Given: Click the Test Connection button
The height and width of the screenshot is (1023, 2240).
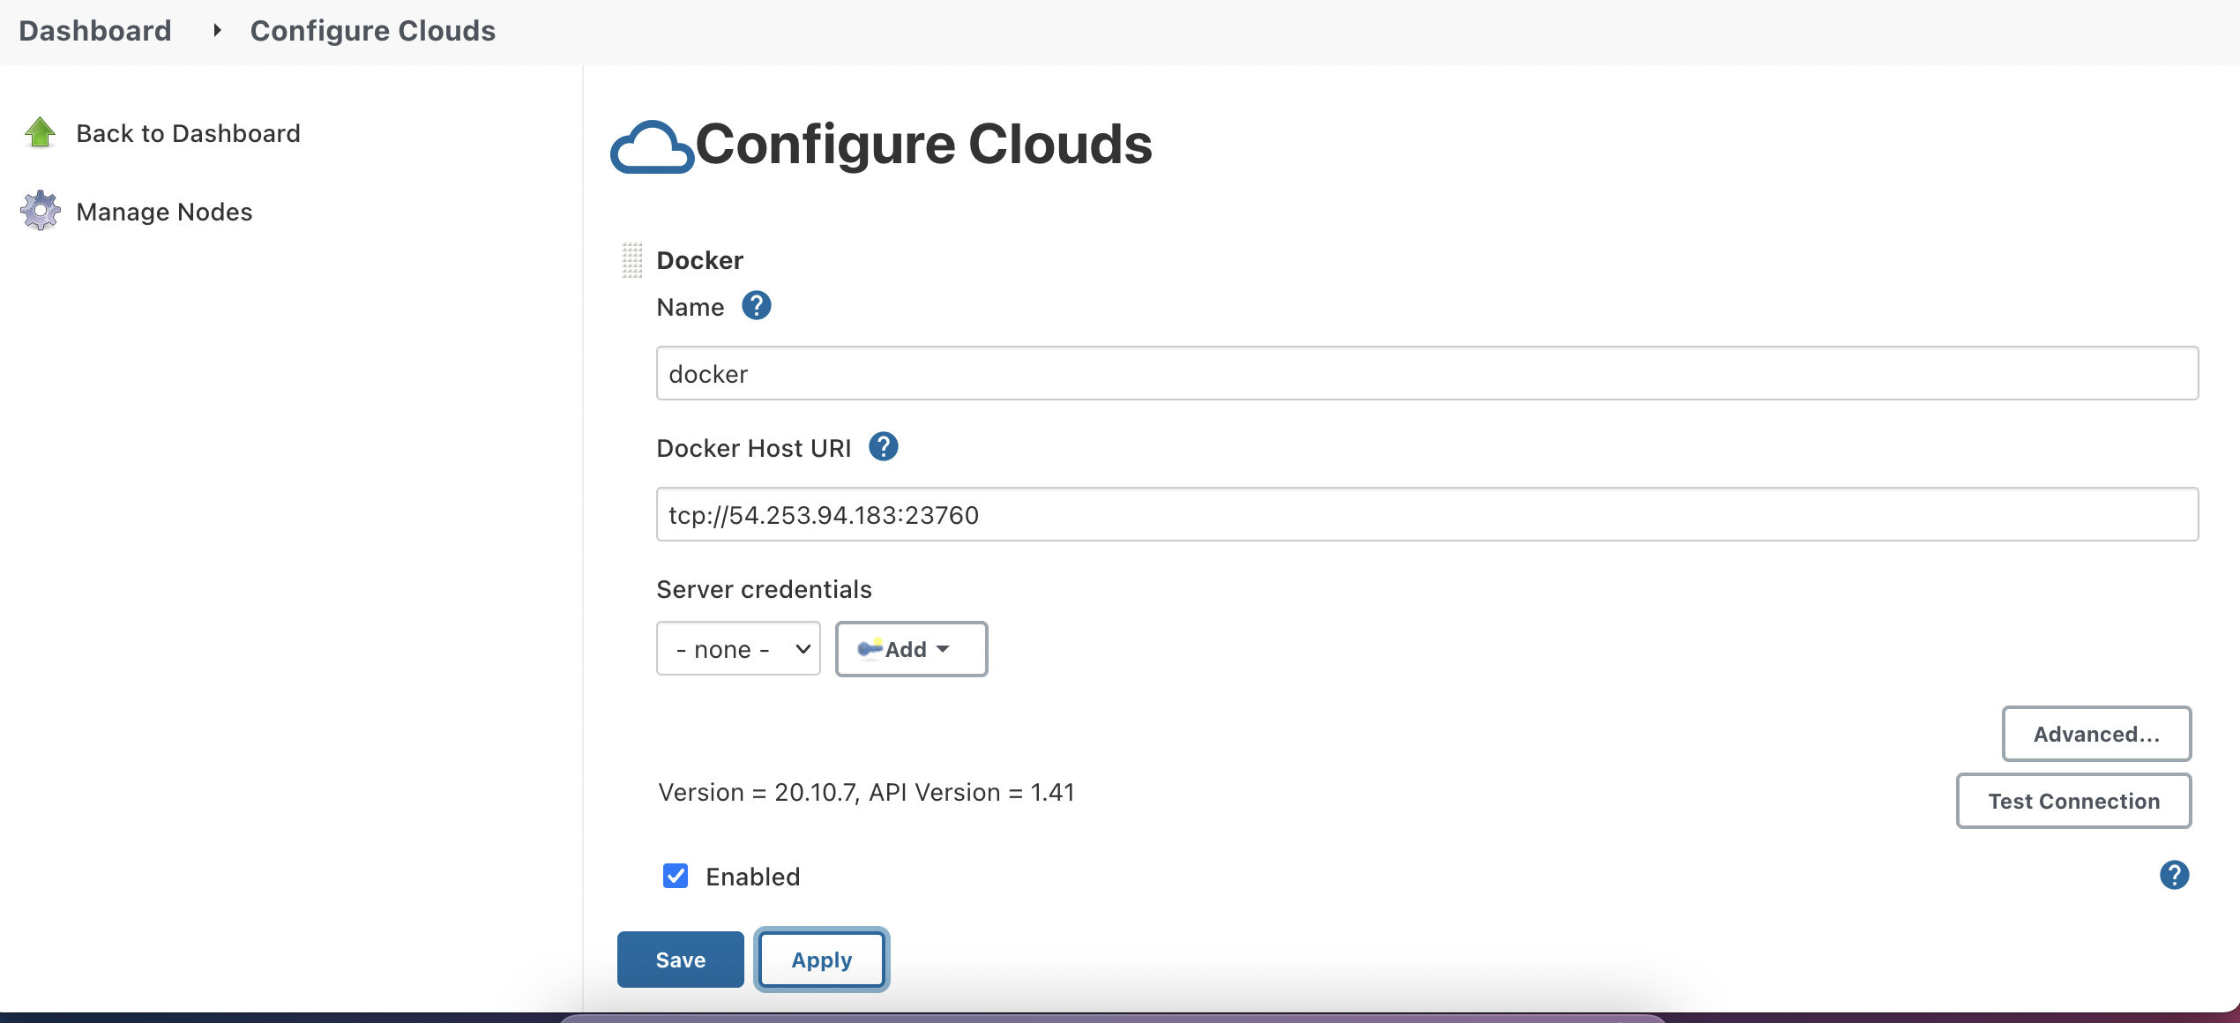Looking at the screenshot, I should tap(2073, 801).
